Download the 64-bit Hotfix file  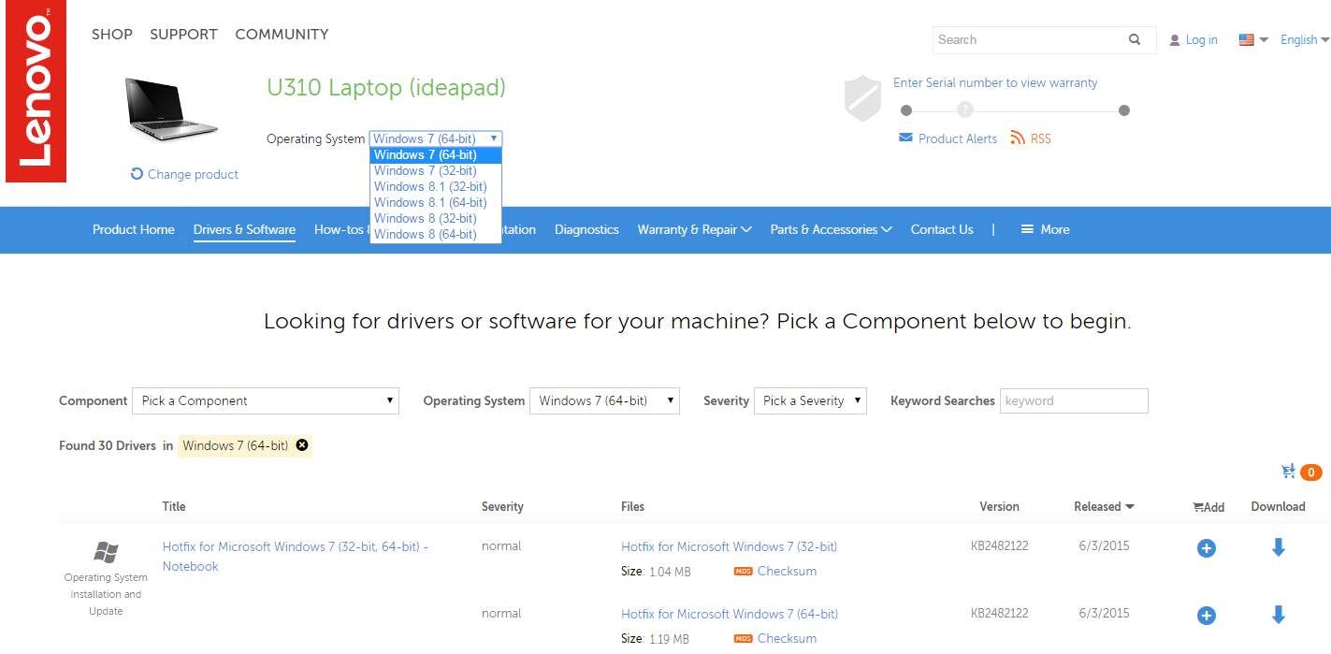coord(1278,615)
